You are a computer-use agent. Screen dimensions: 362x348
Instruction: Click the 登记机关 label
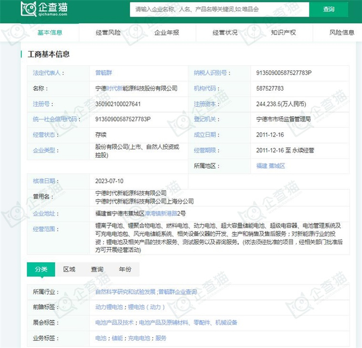(205, 119)
